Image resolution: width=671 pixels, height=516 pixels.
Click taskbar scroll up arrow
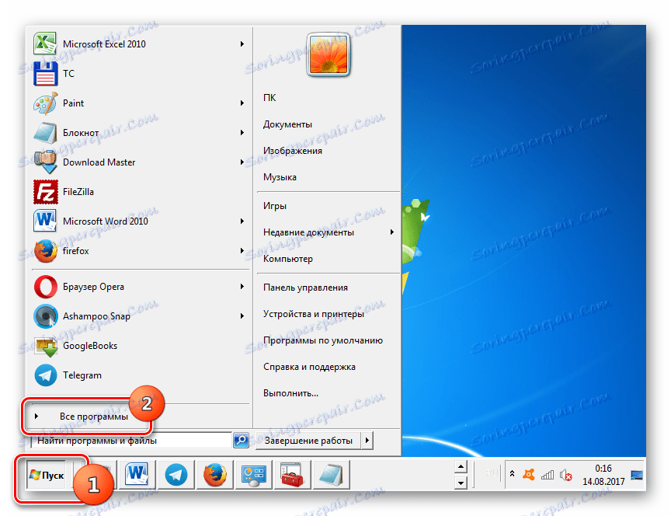(461, 467)
